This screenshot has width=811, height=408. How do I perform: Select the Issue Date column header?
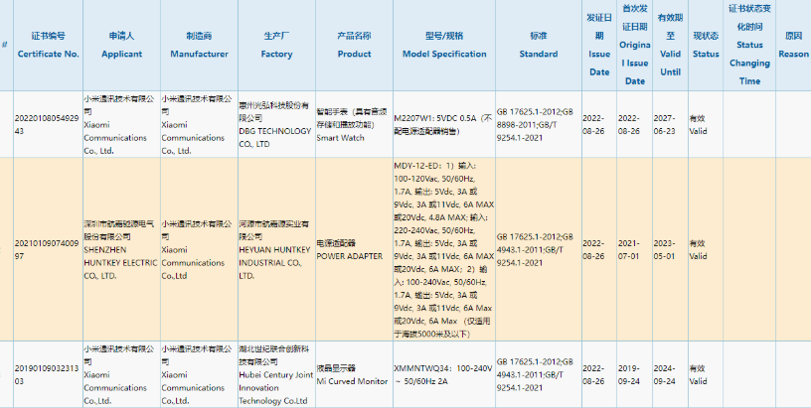coord(599,45)
